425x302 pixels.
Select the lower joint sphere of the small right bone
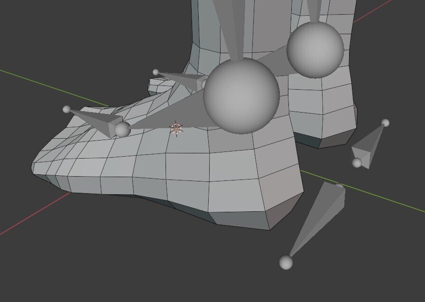pyautogui.click(x=357, y=163)
